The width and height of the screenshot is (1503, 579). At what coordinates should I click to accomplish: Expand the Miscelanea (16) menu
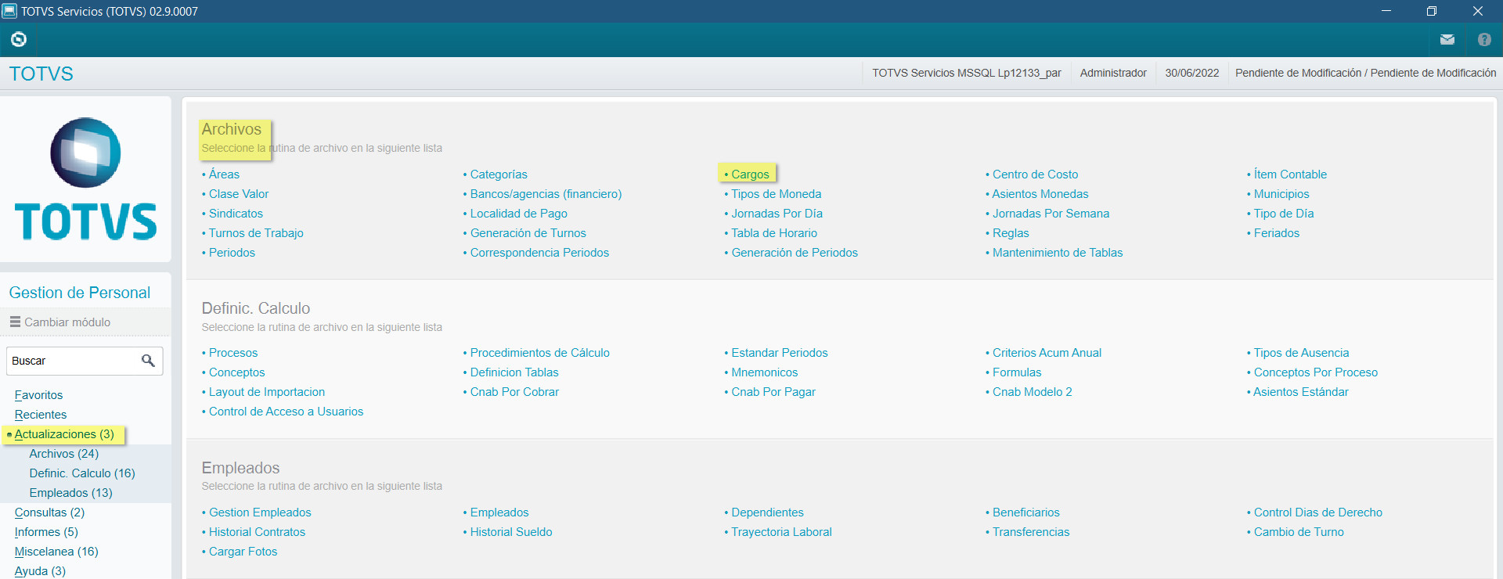[56, 552]
